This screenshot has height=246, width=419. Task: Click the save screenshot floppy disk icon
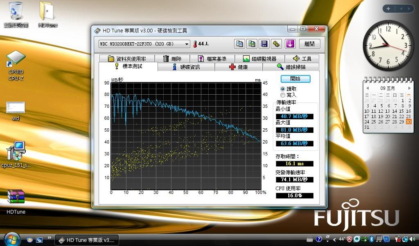click(x=264, y=44)
